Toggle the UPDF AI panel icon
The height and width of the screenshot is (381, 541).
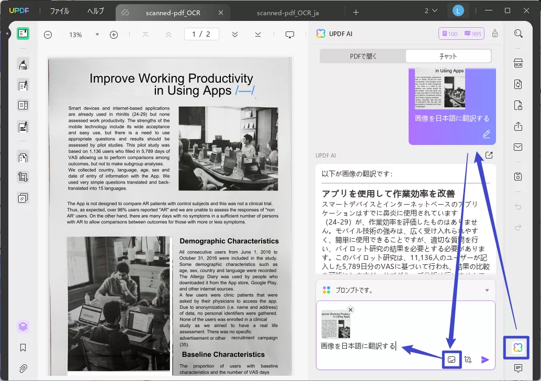[x=518, y=348]
